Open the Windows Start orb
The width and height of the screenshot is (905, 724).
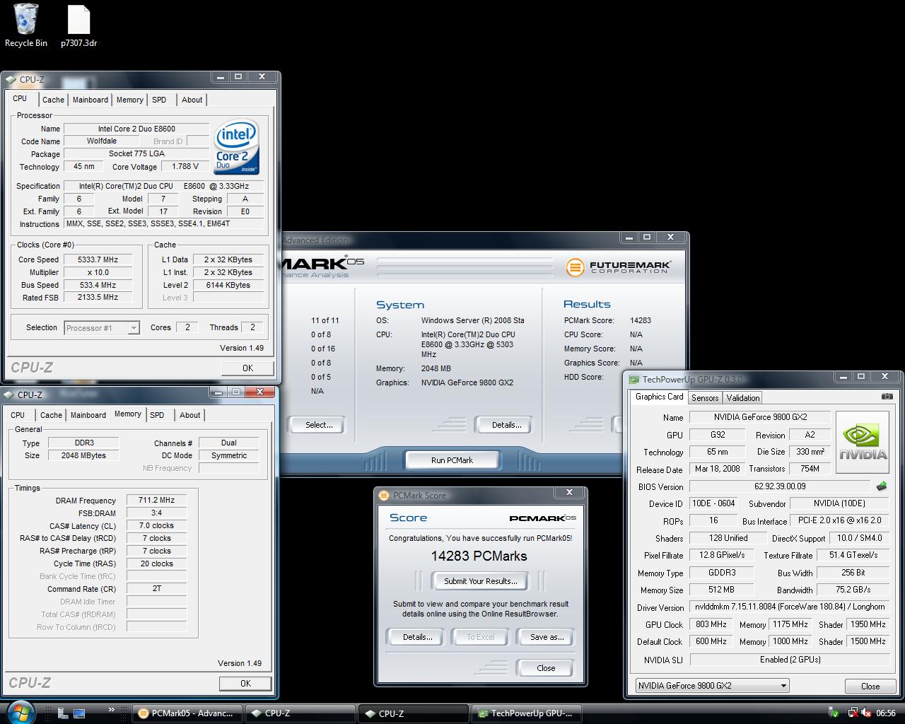20,712
